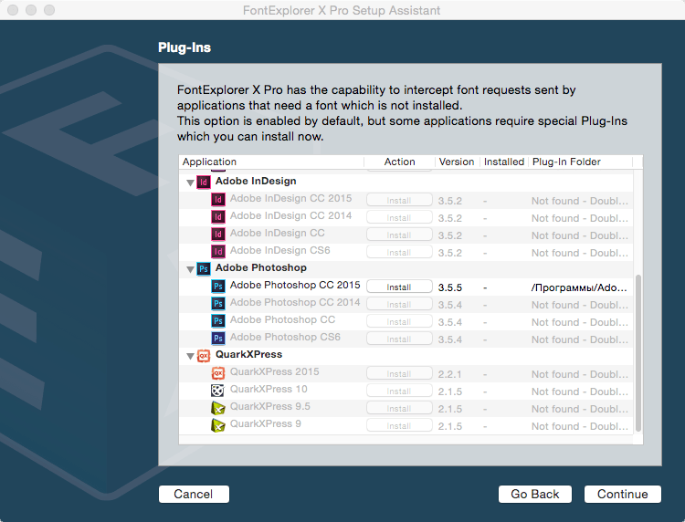The height and width of the screenshot is (522, 685).
Task: Click the Adobe InDesign group label
Action: [256, 181]
